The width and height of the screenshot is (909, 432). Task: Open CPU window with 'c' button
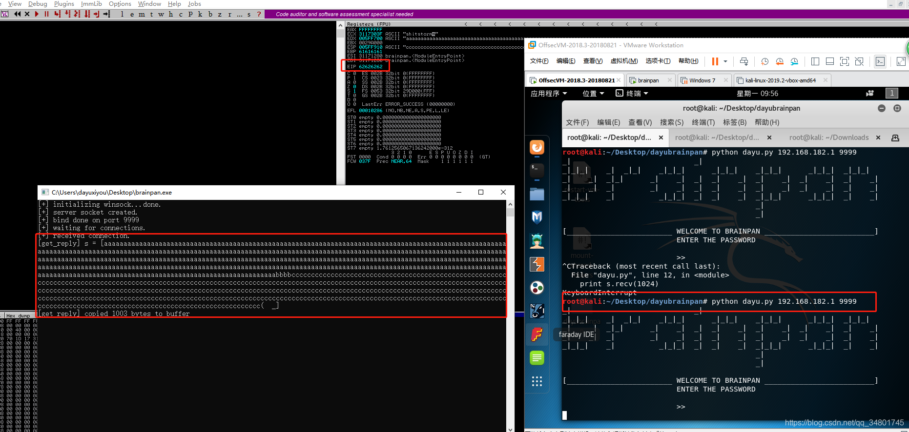pyautogui.click(x=181, y=14)
